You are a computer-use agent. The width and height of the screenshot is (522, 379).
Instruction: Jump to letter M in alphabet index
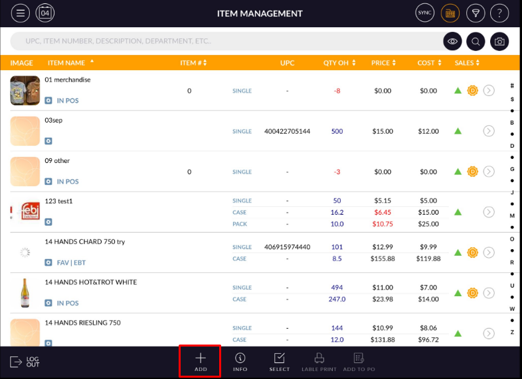[512, 216]
